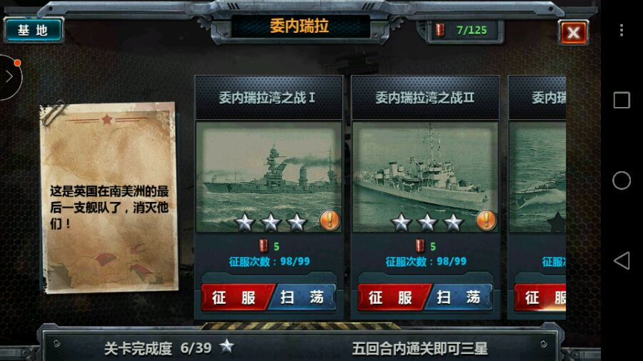This screenshot has height=361, width=643.
Task: Click the parchment mission briefing note
Action: point(109,198)
